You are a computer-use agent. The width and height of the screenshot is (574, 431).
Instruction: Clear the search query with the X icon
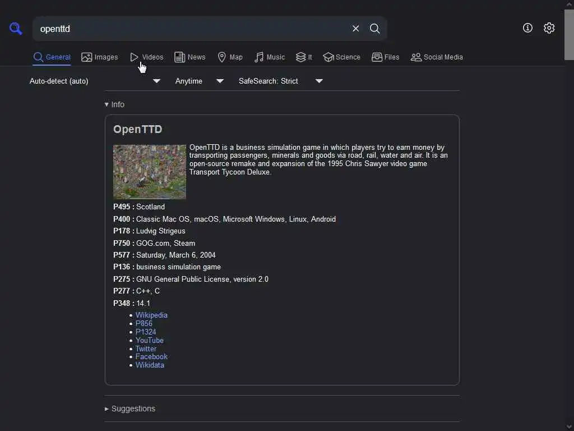pyautogui.click(x=355, y=28)
